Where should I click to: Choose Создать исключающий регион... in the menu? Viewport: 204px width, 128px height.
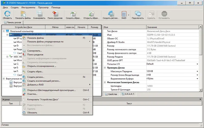pyautogui.click(x=57, y=81)
